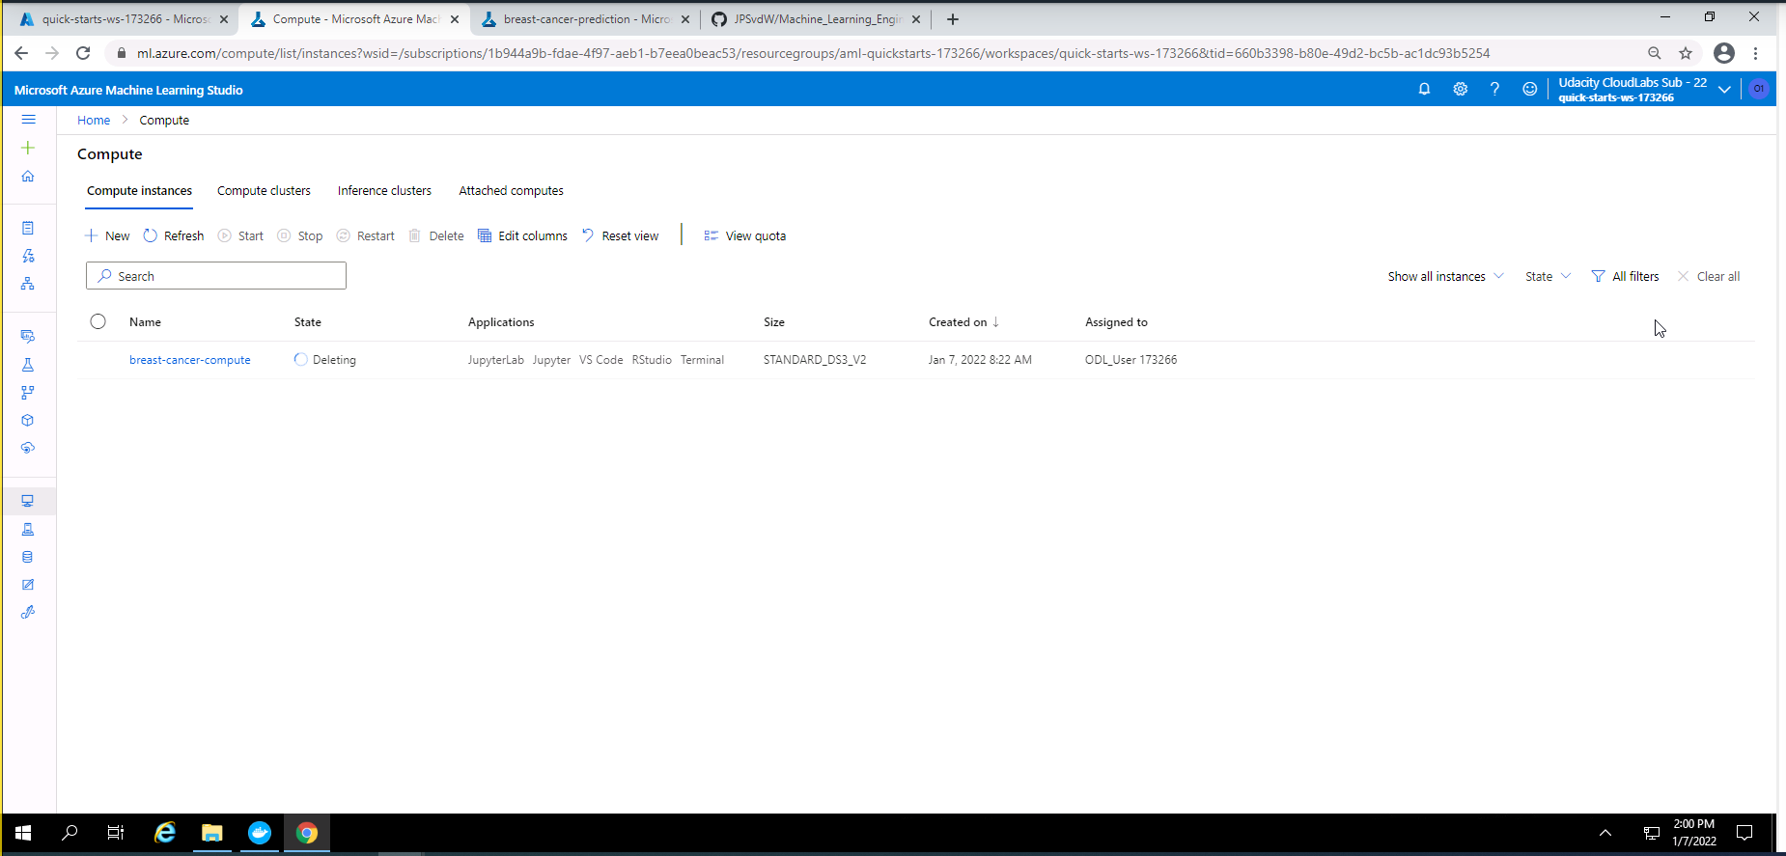Click the Stop toolbar button
The width and height of the screenshot is (1786, 856).
tap(300, 235)
